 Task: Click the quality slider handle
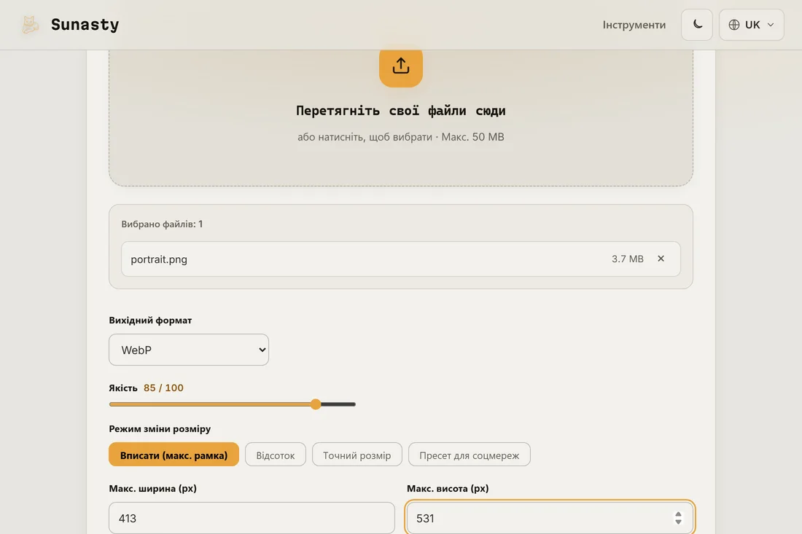pos(316,404)
